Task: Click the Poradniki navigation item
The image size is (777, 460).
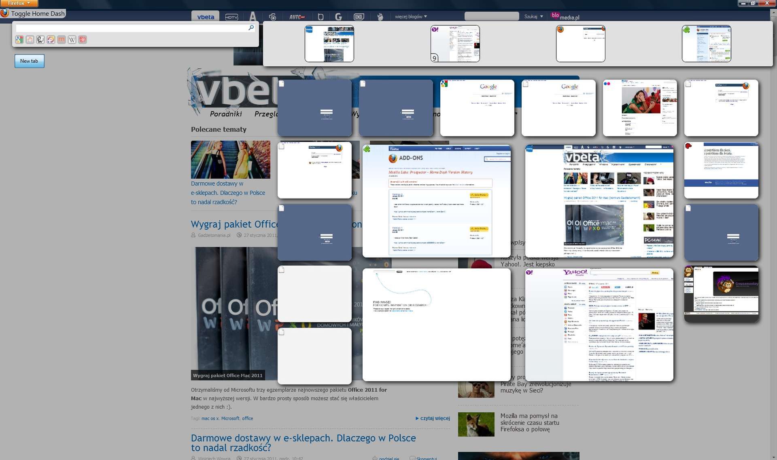Action: (x=226, y=114)
